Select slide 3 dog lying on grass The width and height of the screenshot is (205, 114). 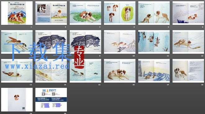coord(85,13)
